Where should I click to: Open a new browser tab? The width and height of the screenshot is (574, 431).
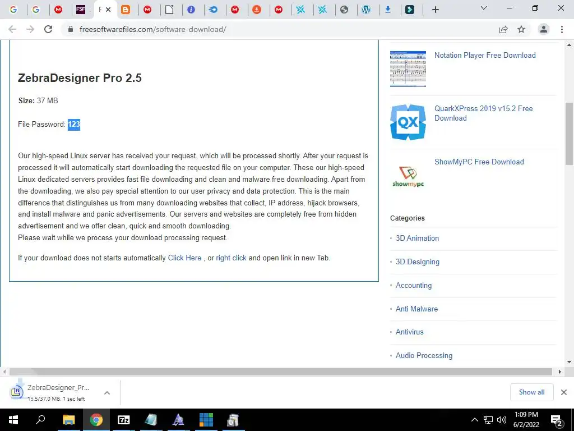coord(435,10)
